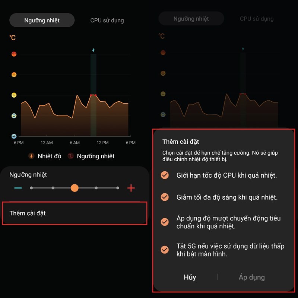
Task: Click the orange threshold slider handle
Action: (74, 188)
